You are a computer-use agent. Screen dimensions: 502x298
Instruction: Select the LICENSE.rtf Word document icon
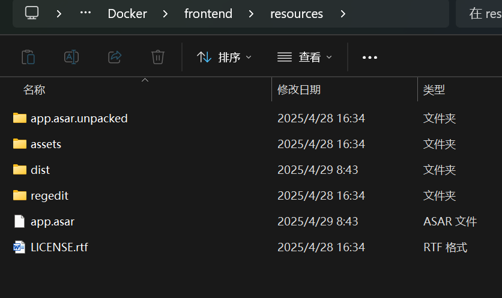pyautogui.click(x=20, y=247)
